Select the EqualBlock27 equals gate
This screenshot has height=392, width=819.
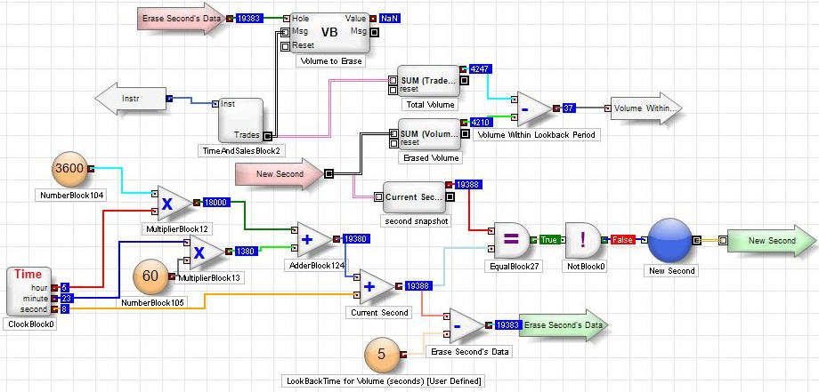pos(509,239)
